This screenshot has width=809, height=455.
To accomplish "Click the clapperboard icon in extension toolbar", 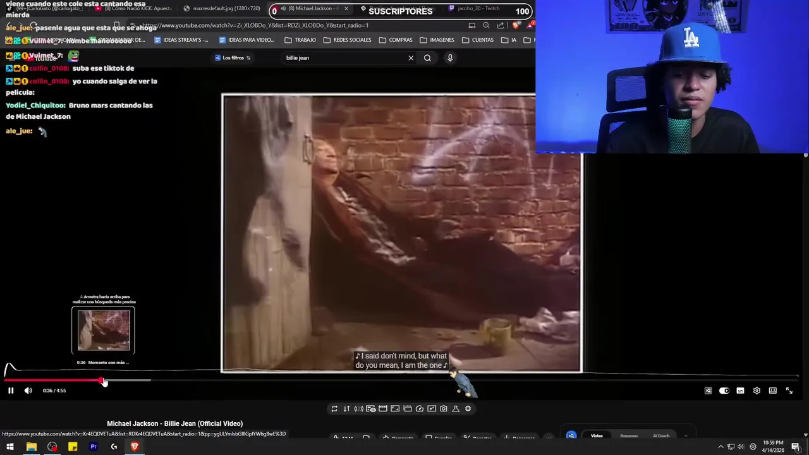I will (383, 409).
